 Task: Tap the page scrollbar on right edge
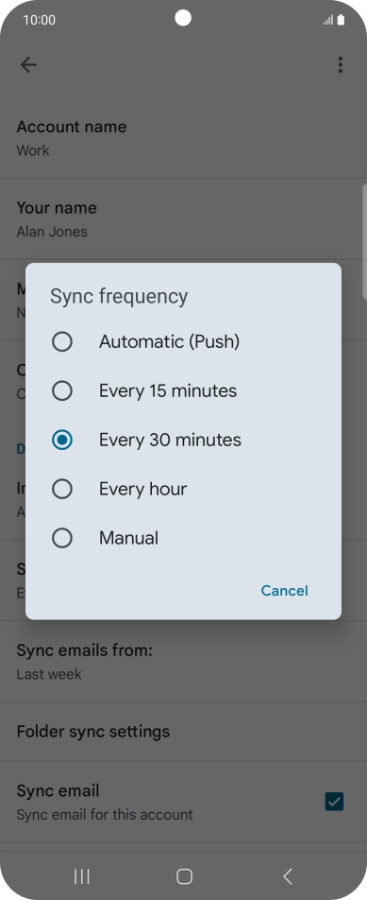point(365,241)
